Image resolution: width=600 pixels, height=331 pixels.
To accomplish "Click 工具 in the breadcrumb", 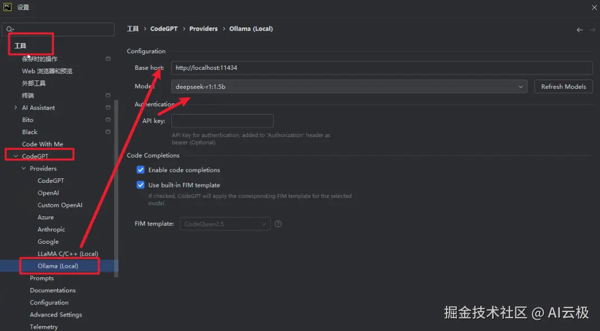I will (x=133, y=29).
